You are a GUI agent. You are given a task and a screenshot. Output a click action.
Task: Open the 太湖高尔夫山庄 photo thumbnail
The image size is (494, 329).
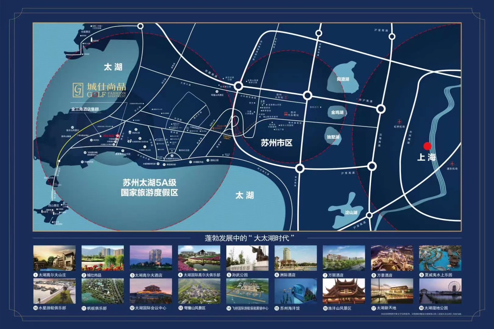click(54, 258)
